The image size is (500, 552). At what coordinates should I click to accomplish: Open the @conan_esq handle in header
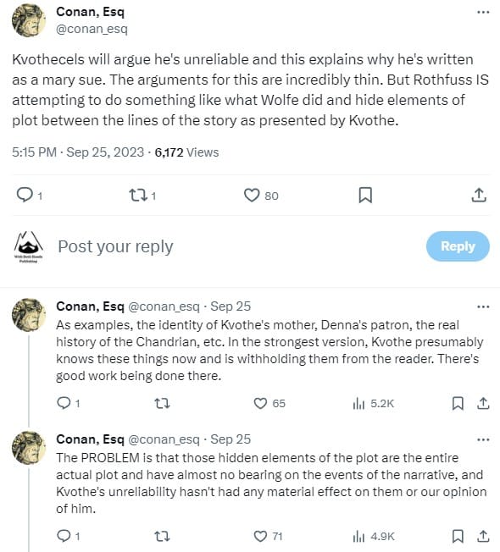[x=92, y=29]
